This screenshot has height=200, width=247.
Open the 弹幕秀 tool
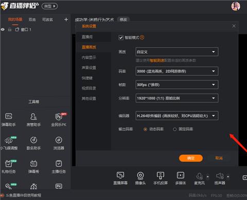coord(33,167)
